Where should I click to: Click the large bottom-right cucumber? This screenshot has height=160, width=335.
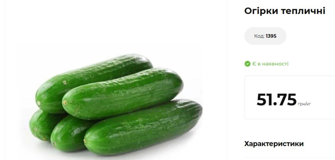pyautogui.click(x=143, y=127)
